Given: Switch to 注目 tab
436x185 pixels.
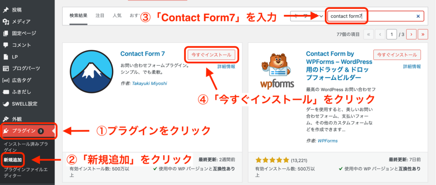Looking at the screenshot, I should tap(100, 16).
